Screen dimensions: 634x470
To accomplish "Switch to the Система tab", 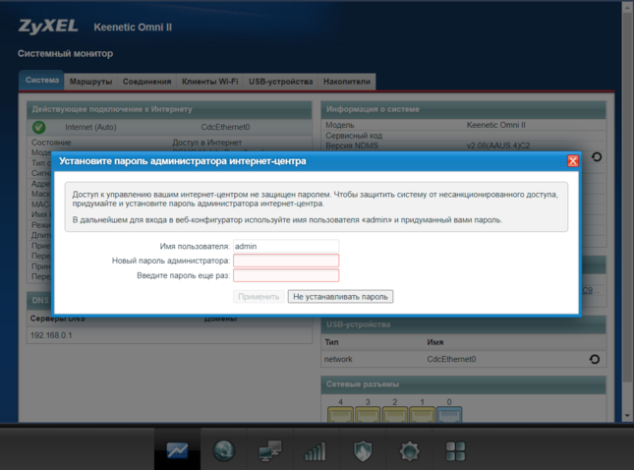I will [x=42, y=80].
